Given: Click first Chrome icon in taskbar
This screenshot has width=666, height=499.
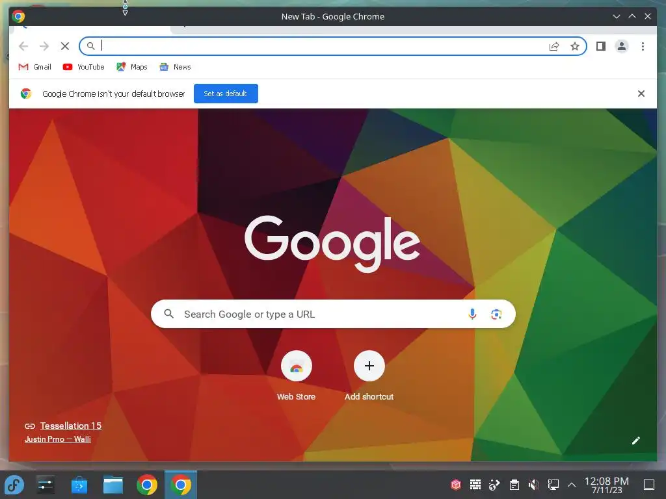Looking at the screenshot, I should [147, 485].
